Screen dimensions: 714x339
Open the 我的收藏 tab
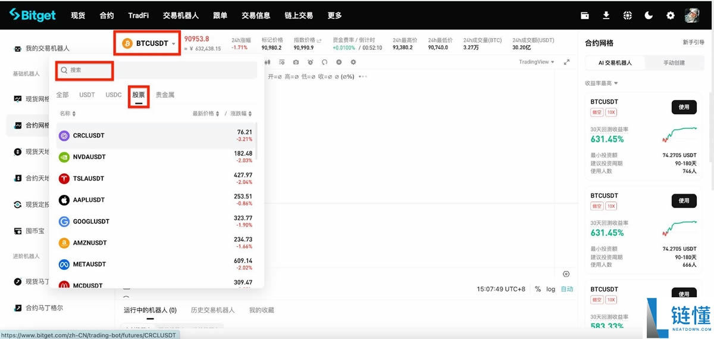click(262, 310)
